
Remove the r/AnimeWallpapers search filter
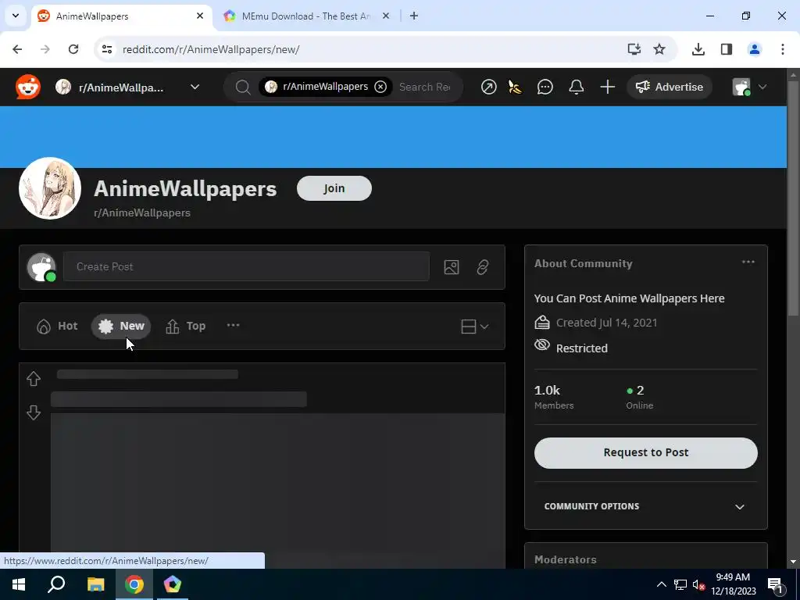[380, 87]
